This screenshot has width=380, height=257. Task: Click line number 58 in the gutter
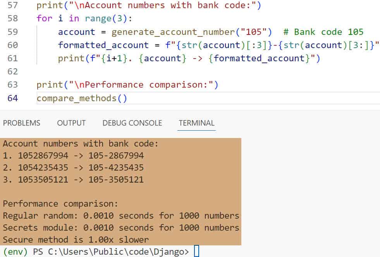[x=12, y=19]
